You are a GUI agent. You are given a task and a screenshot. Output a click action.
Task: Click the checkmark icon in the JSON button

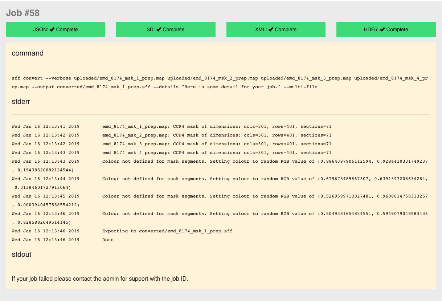coord(52,29)
